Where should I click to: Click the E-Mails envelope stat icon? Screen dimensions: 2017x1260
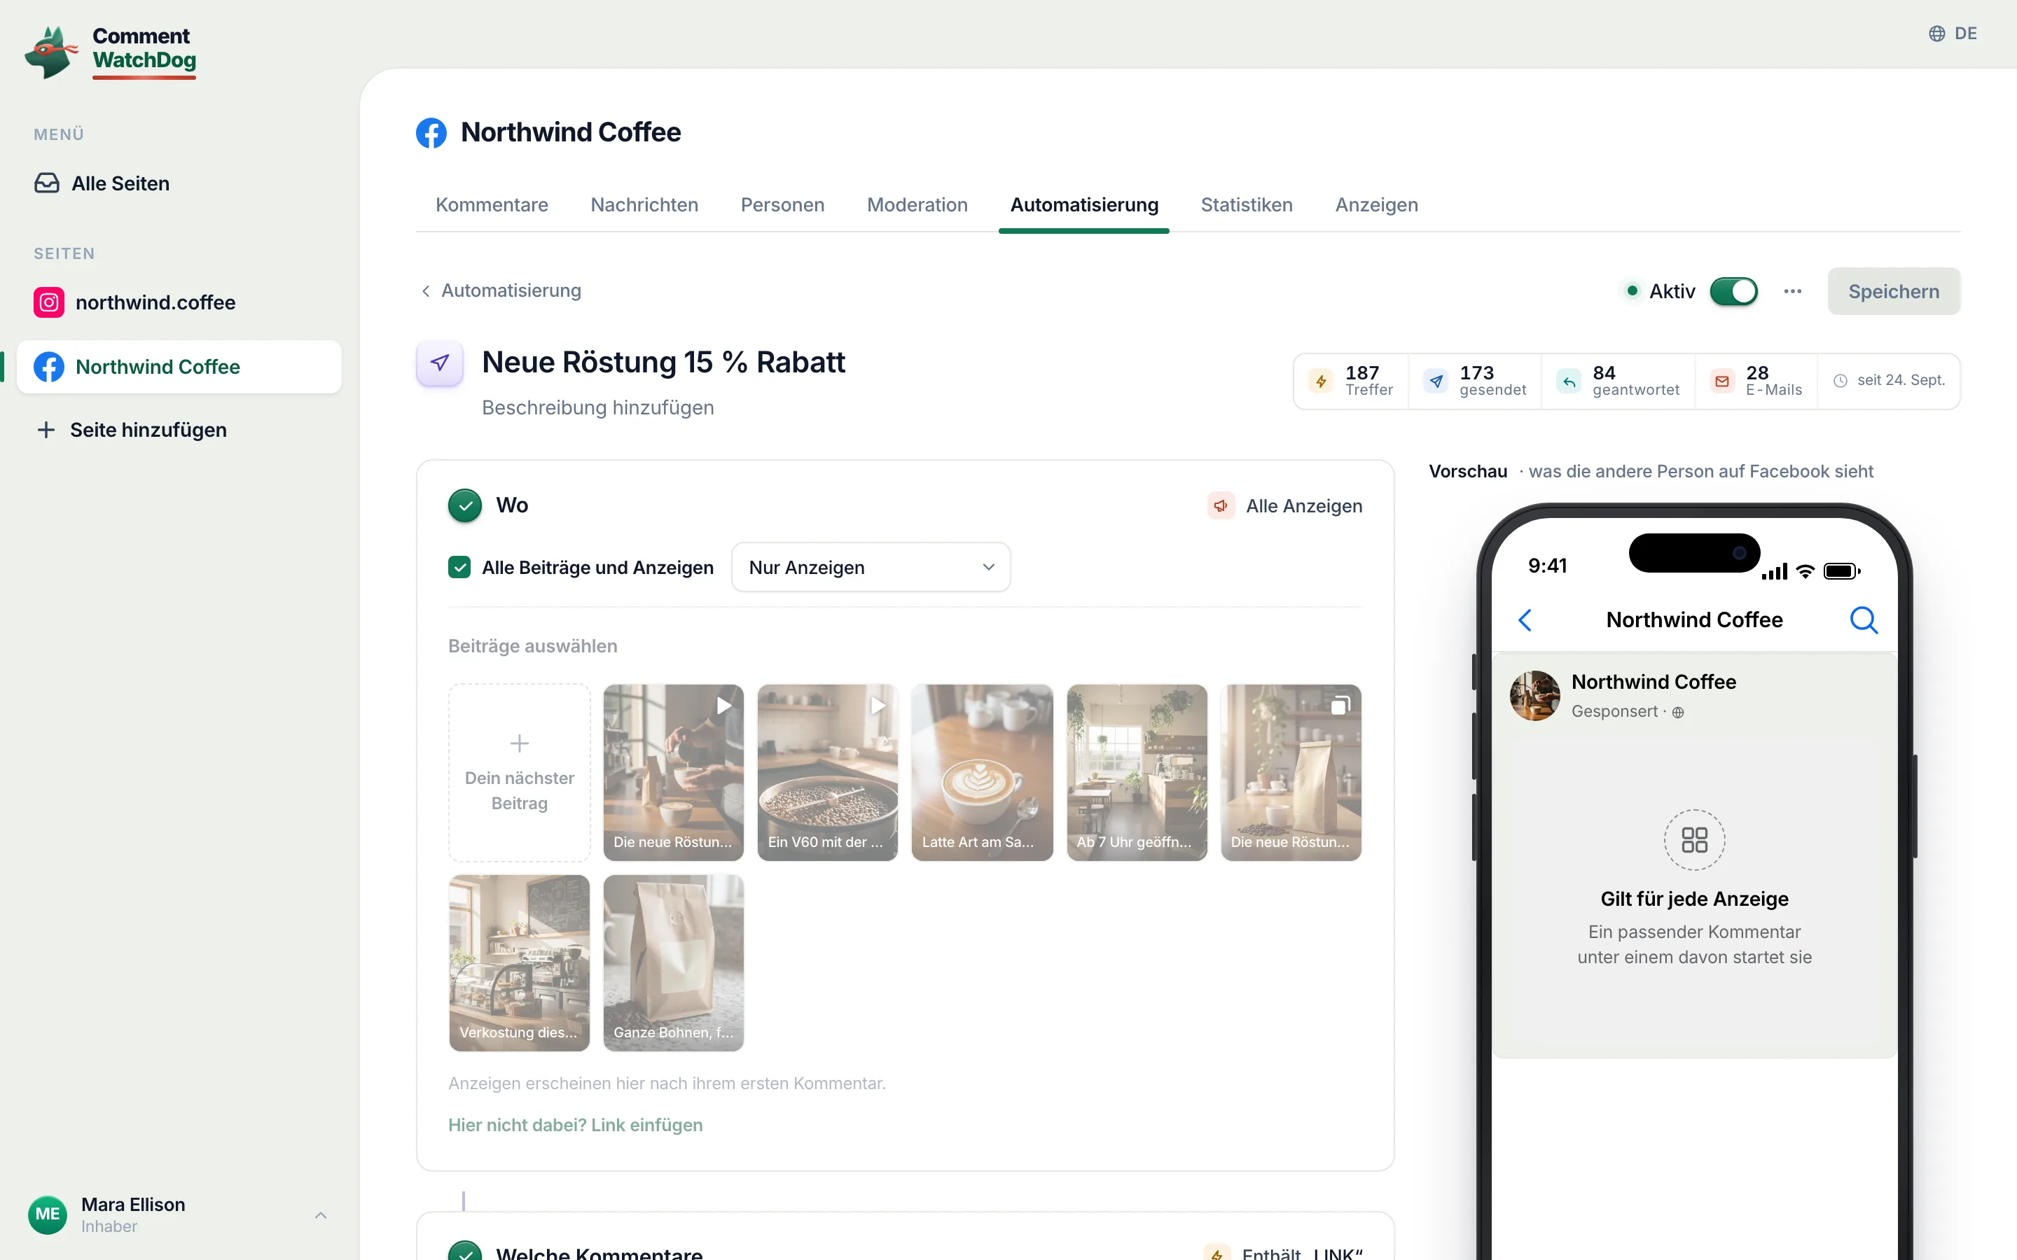(1722, 381)
